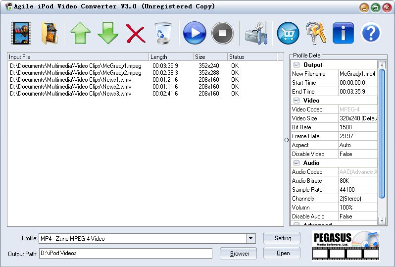Click the Setting button
The width and height of the screenshot is (395, 267).
[x=282, y=238]
